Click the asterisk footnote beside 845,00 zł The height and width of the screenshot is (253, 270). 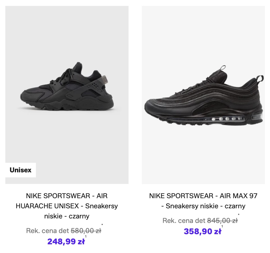click(x=239, y=215)
